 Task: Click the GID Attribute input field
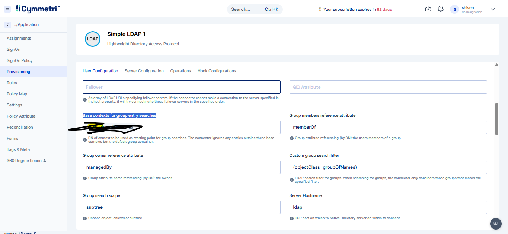[388, 87]
